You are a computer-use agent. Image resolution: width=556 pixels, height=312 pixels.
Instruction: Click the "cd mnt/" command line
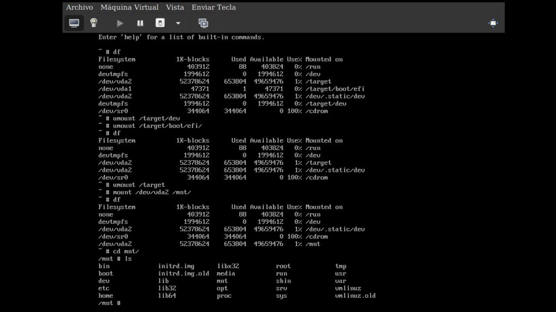click(x=119, y=251)
